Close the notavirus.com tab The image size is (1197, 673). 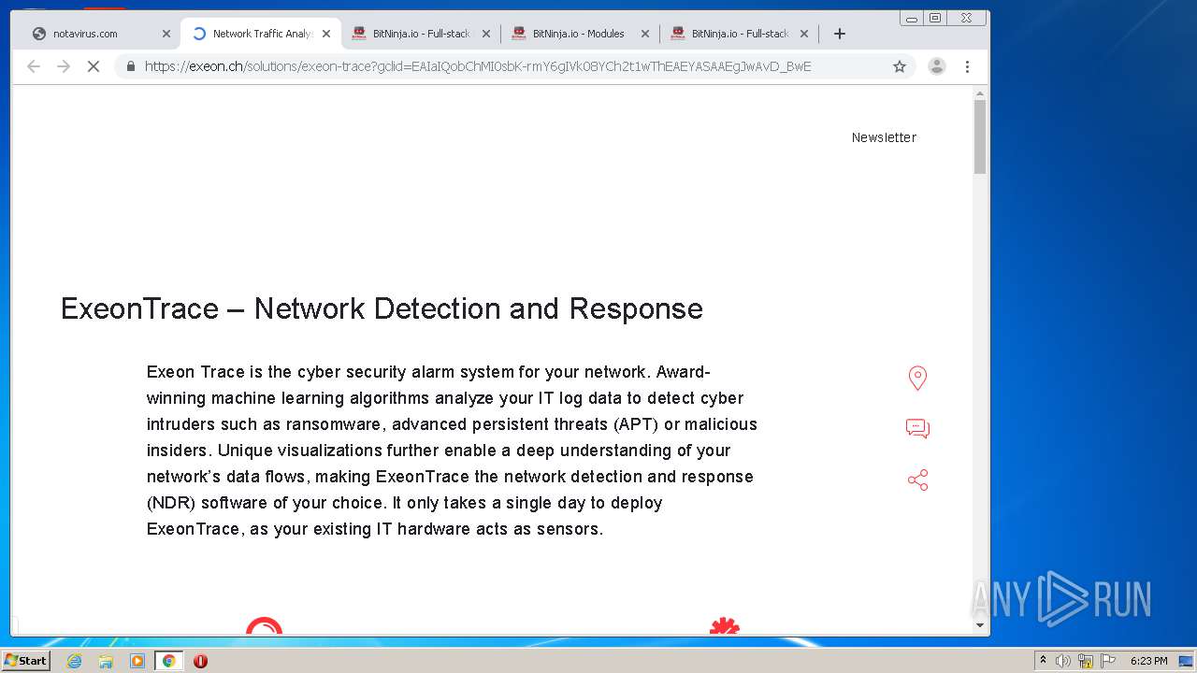tap(166, 34)
